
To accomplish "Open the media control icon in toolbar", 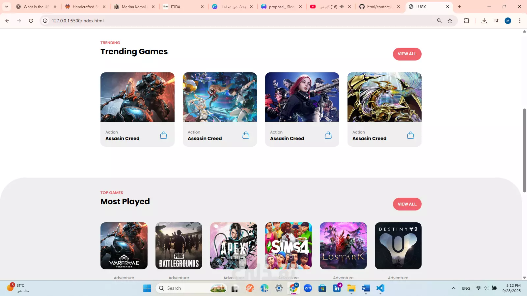I will click(496, 21).
